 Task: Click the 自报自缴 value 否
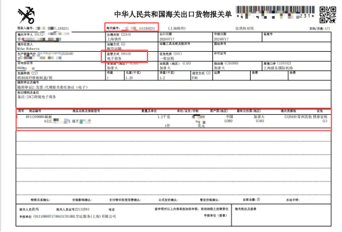tap(258, 199)
